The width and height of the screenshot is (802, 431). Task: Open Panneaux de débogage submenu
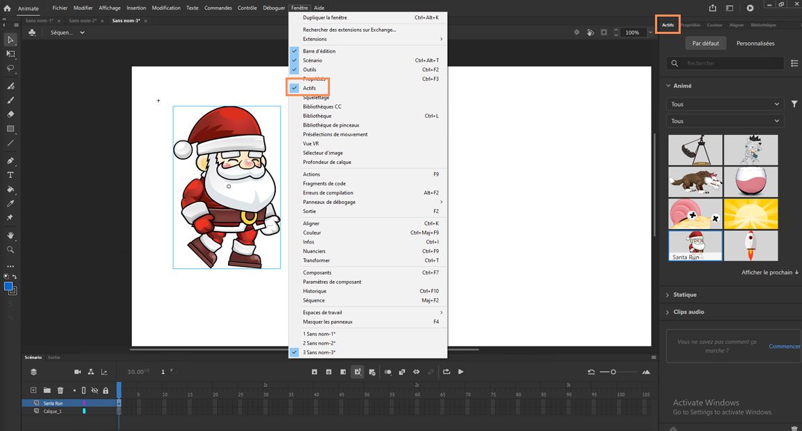pyautogui.click(x=368, y=202)
